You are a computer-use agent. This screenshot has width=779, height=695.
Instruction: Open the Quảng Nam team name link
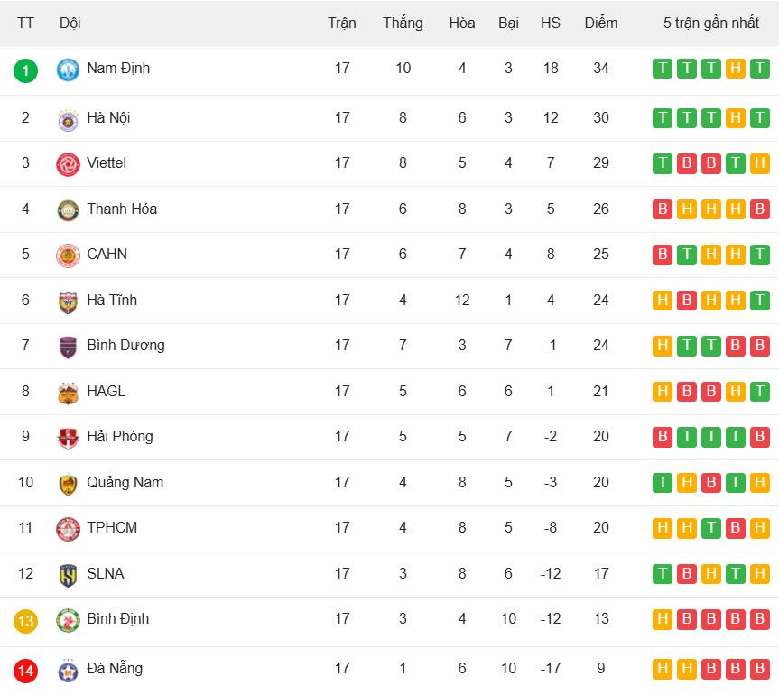125,482
